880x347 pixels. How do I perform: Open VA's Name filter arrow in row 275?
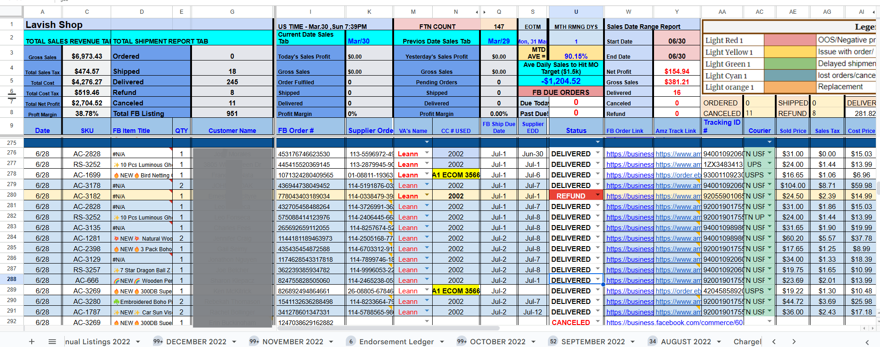coord(427,142)
